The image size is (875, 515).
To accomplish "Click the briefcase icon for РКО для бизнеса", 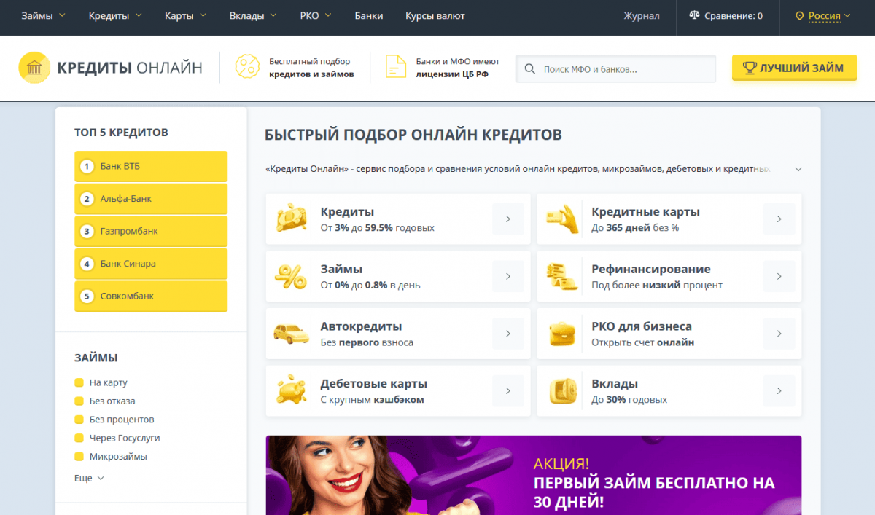I will point(562,334).
